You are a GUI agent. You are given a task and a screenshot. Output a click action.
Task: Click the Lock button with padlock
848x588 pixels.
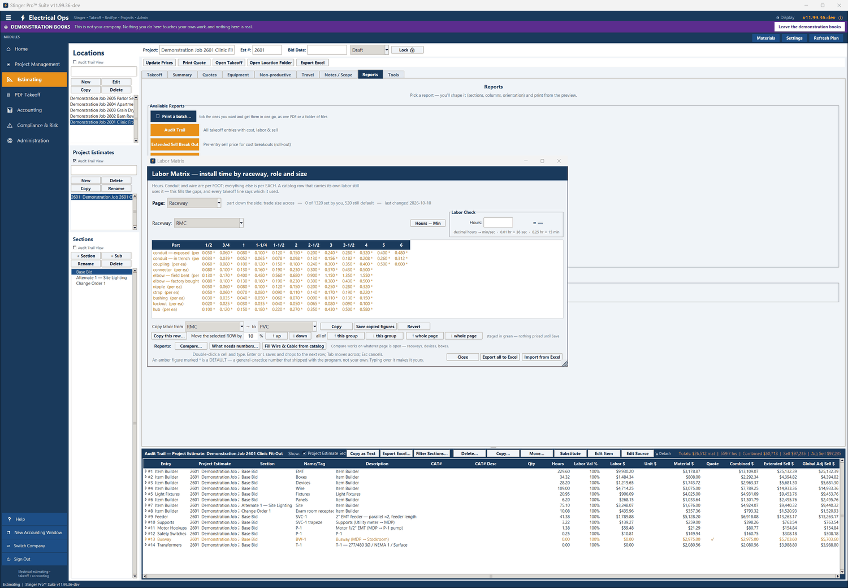(407, 50)
